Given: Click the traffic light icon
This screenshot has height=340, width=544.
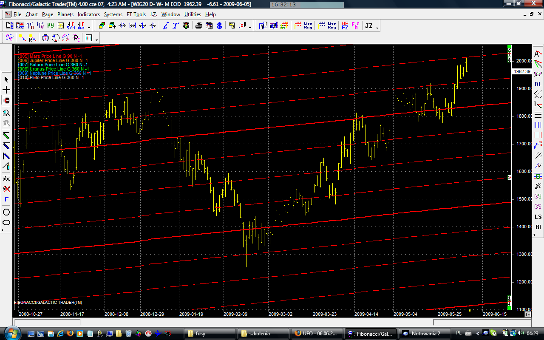Looking at the screenshot, I should point(186,26).
